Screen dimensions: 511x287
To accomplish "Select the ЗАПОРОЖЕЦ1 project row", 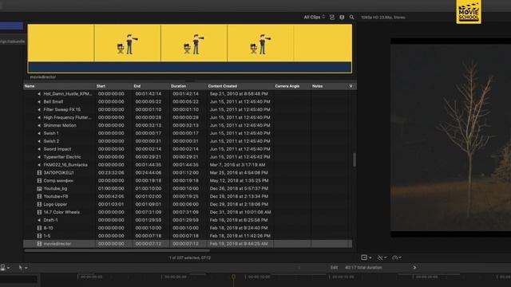I will [188, 173].
